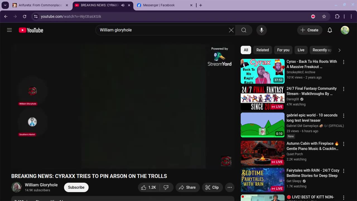This screenshot has height=201, width=357.
Task: Subscribe to William Gloryhole
Action: click(76, 187)
